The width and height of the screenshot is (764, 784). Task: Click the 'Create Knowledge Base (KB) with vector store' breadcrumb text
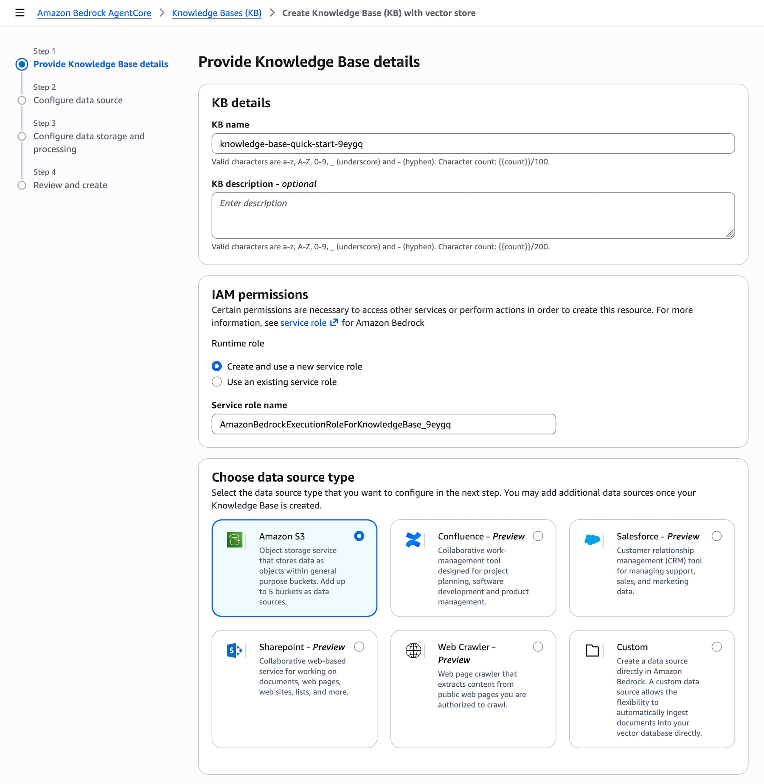tap(379, 13)
